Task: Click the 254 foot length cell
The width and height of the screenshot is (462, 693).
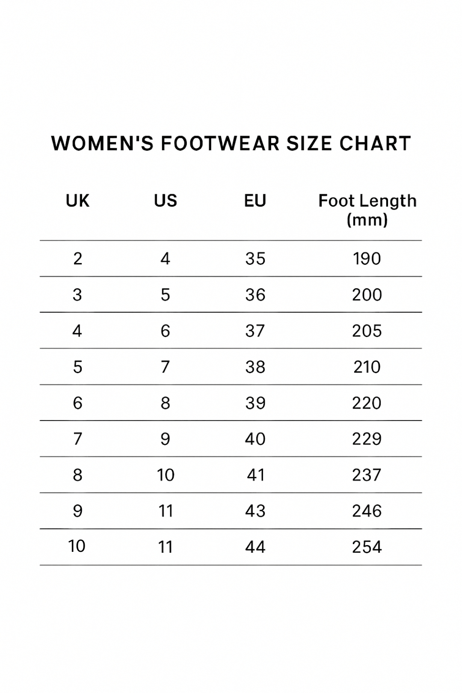Action: [x=367, y=547]
